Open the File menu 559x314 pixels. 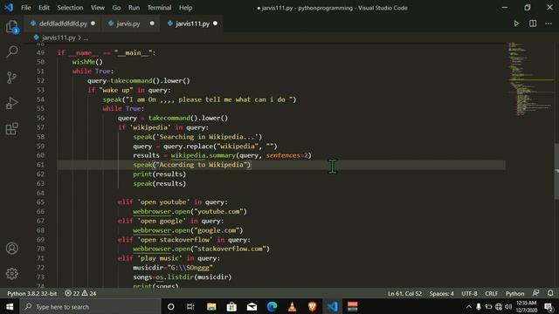tap(26, 8)
